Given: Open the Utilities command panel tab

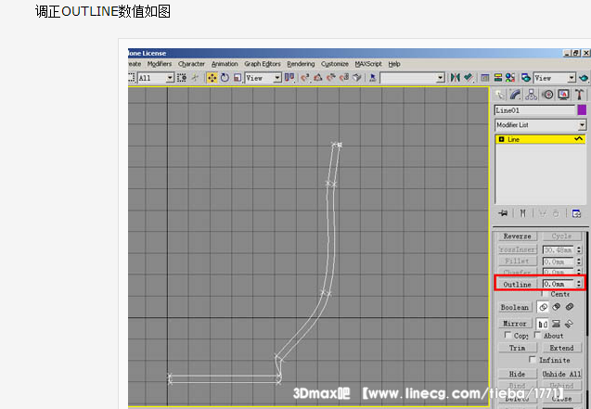Looking at the screenshot, I should (x=579, y=95).
